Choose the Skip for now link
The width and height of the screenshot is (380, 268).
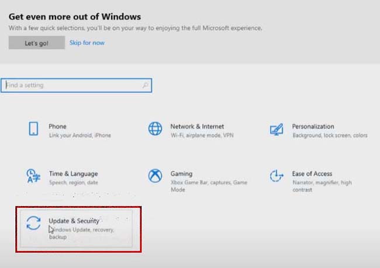[x=87, y=43]
